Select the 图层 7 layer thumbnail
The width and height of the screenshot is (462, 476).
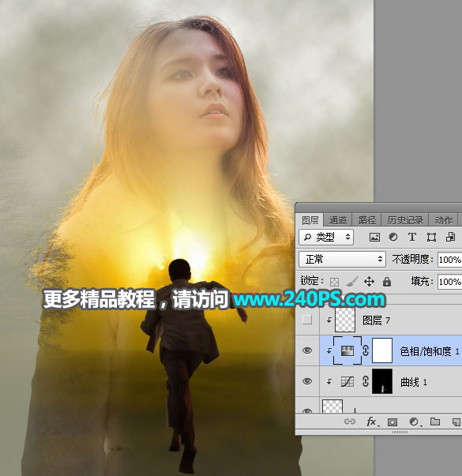click(345, 320)
